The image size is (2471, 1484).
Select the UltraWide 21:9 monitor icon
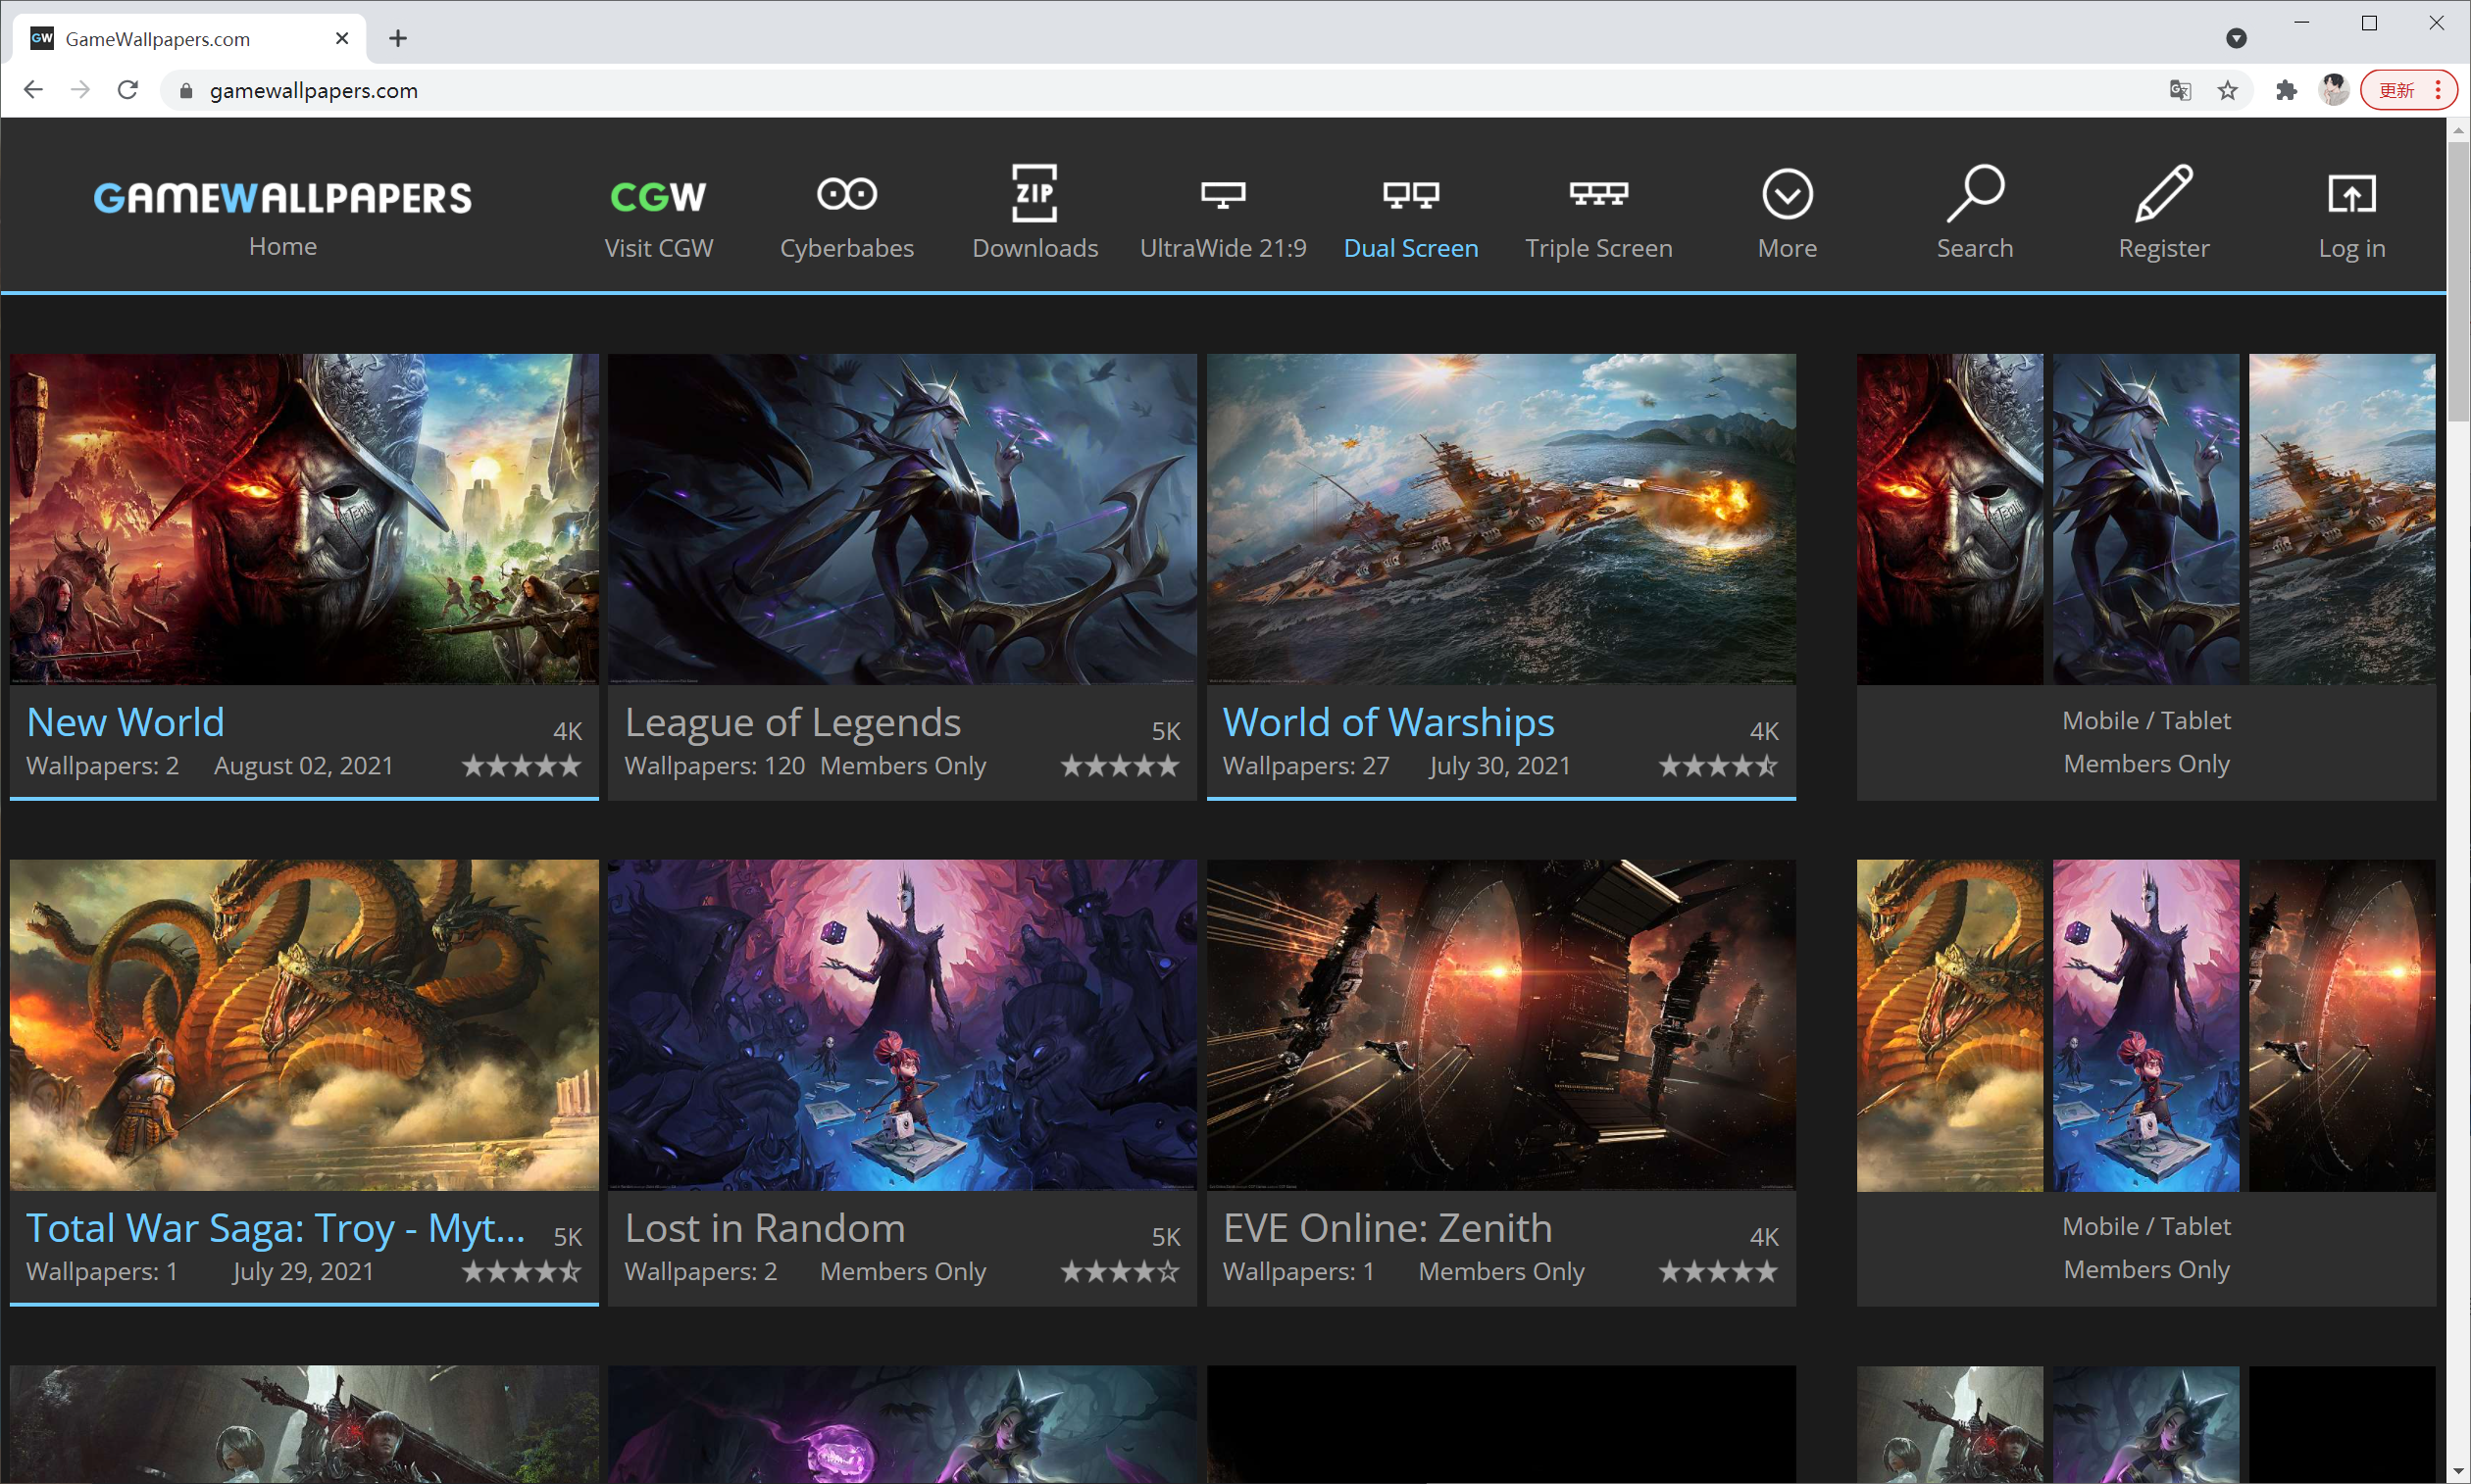coord(1223,194)
